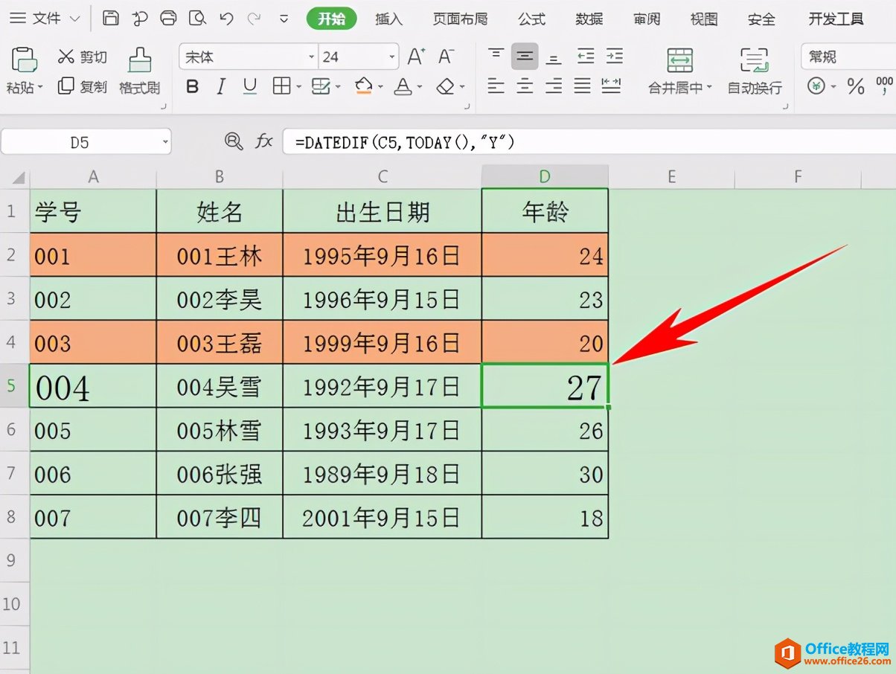
Task: Copy selection with the 复制 button
Action: (x=83, y=86)
